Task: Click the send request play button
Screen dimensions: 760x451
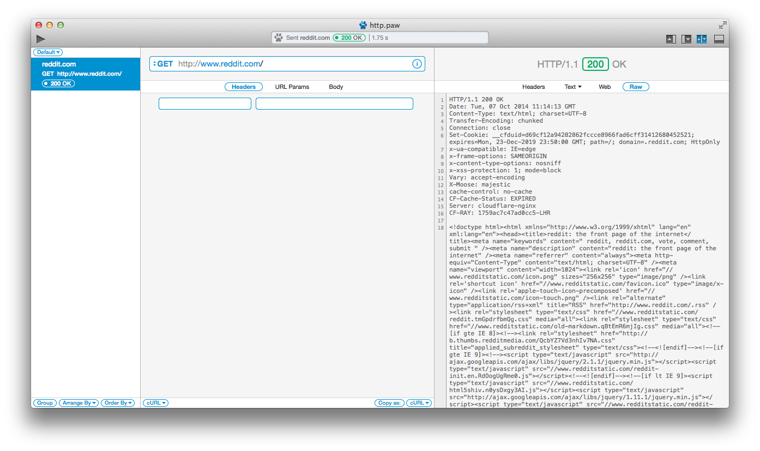Action: click(40, 39)
